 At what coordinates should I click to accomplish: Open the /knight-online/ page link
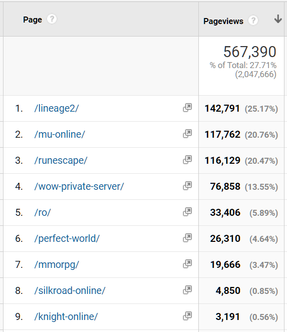point(66,317)
